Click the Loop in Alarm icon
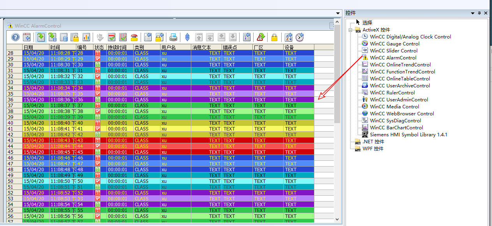Screen dimensions: 492x226 pyautogui.click(x=261, y=37)
